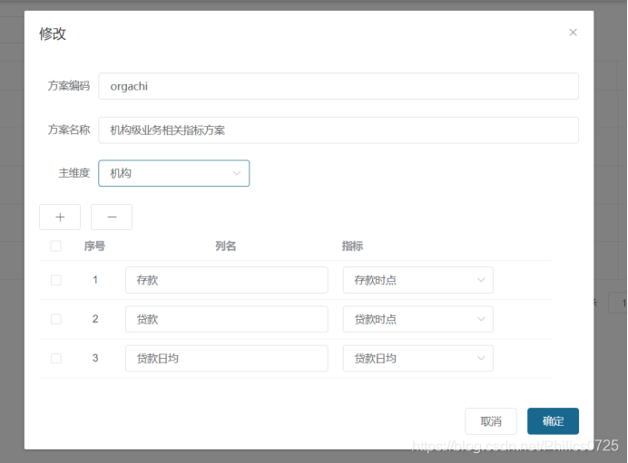Open the 贷款日均 indicator dropdown

pyautogui.click(x=417, y=358)
